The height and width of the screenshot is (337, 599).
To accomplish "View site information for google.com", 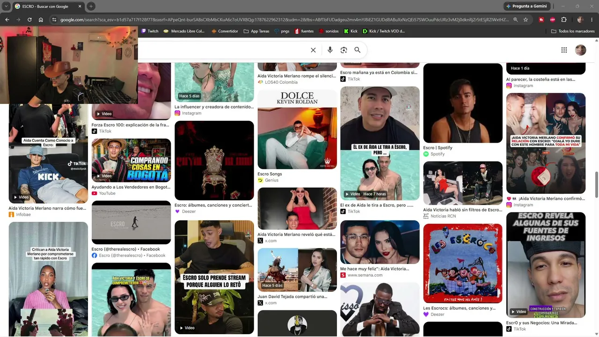I will click(54, 20).
